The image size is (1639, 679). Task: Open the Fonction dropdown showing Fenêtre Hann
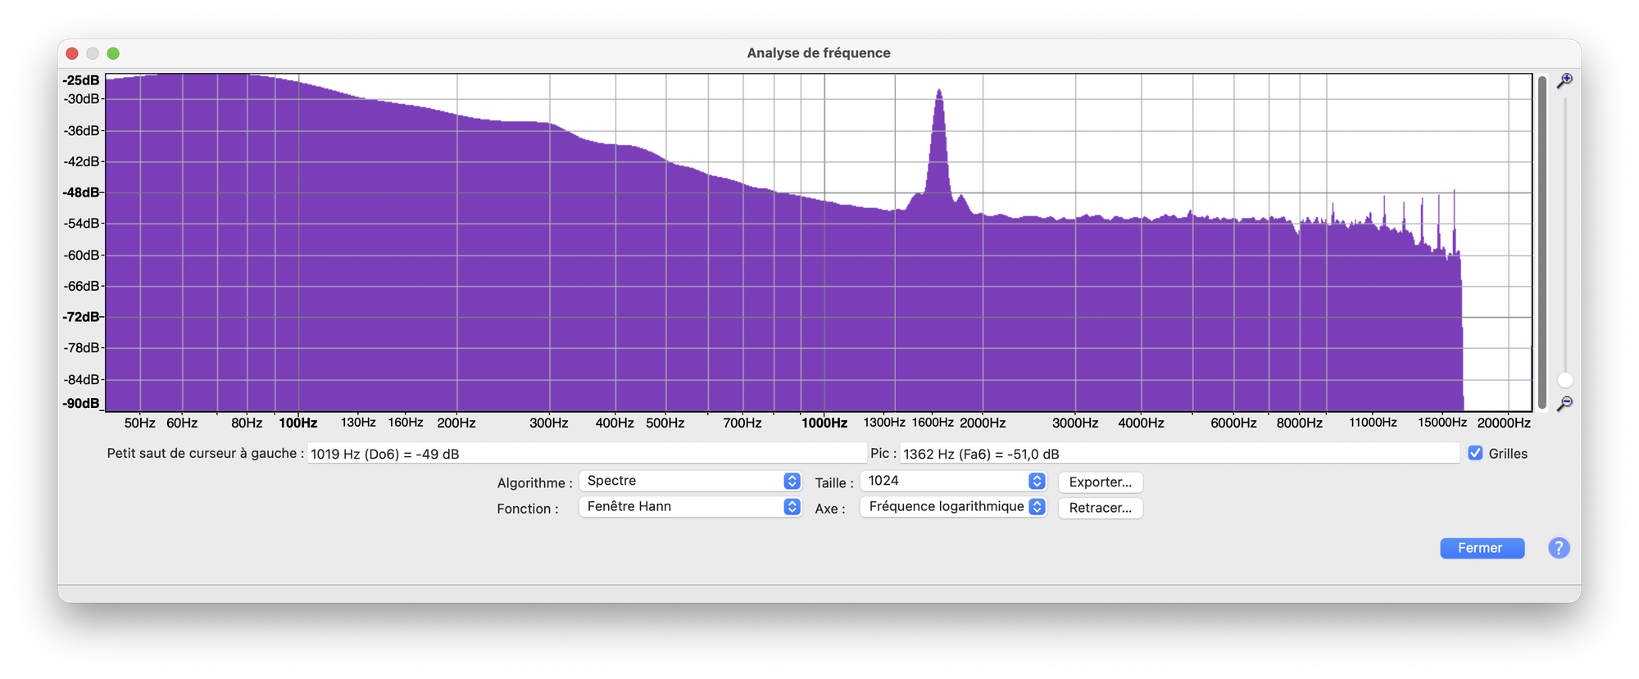689,507
